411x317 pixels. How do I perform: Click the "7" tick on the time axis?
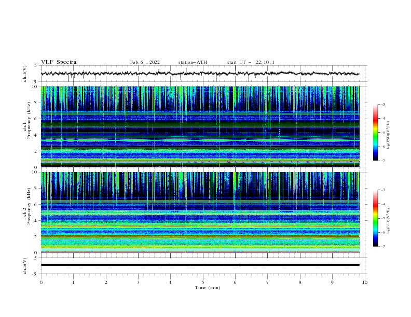tap(268, 282)
